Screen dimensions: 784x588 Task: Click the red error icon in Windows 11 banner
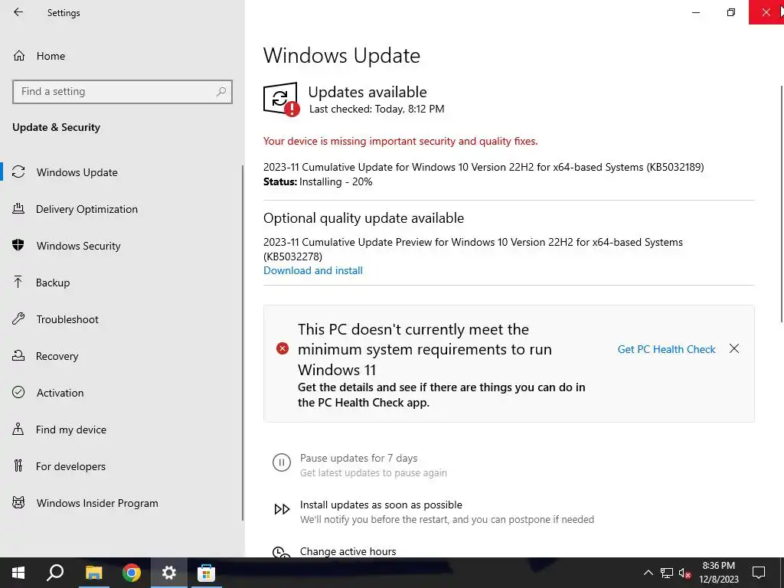point(283,348)
